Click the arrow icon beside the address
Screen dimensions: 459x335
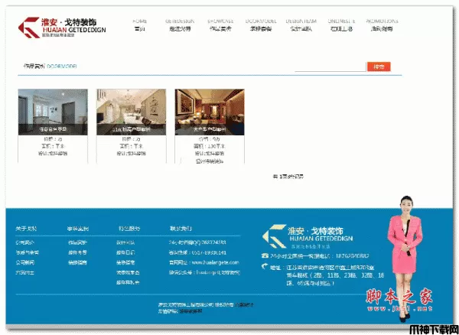(x=265, y=266)
